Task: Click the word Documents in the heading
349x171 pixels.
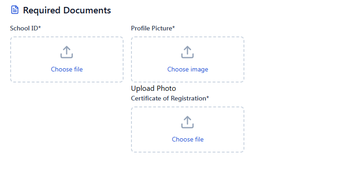Action: 87,10
